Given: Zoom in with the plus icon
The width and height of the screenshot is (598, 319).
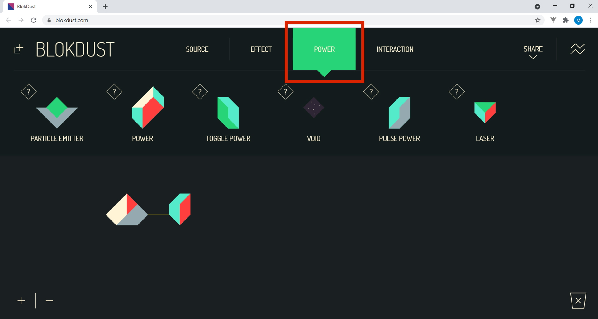Looking at the screenshot, I should [x=21, y=301].
